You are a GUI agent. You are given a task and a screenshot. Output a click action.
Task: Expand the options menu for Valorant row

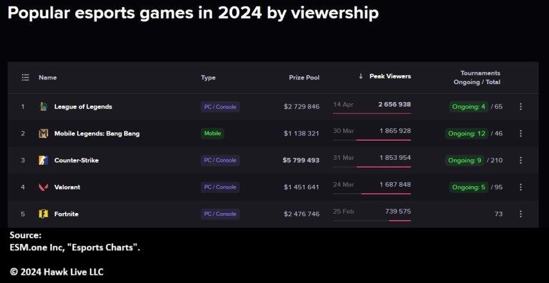[521, 187]
